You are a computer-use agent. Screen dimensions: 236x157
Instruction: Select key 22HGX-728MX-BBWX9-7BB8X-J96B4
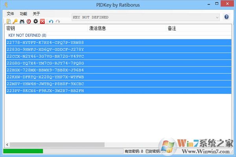pos(119,70)
